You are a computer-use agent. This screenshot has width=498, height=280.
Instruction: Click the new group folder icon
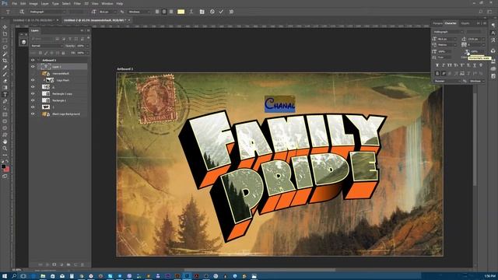coord(68,264)
